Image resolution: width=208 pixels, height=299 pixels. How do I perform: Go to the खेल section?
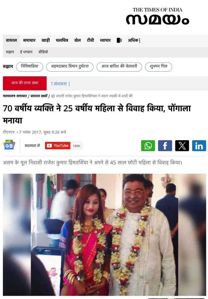click(77, 40)
